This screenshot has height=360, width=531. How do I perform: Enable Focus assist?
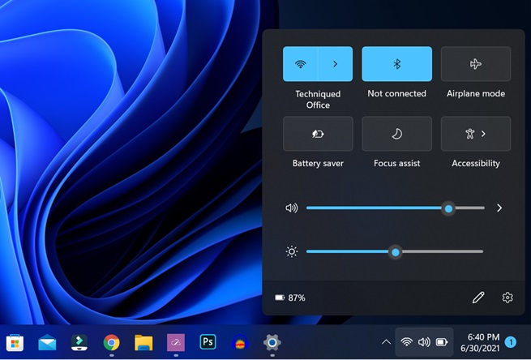(x=396, y=134)
